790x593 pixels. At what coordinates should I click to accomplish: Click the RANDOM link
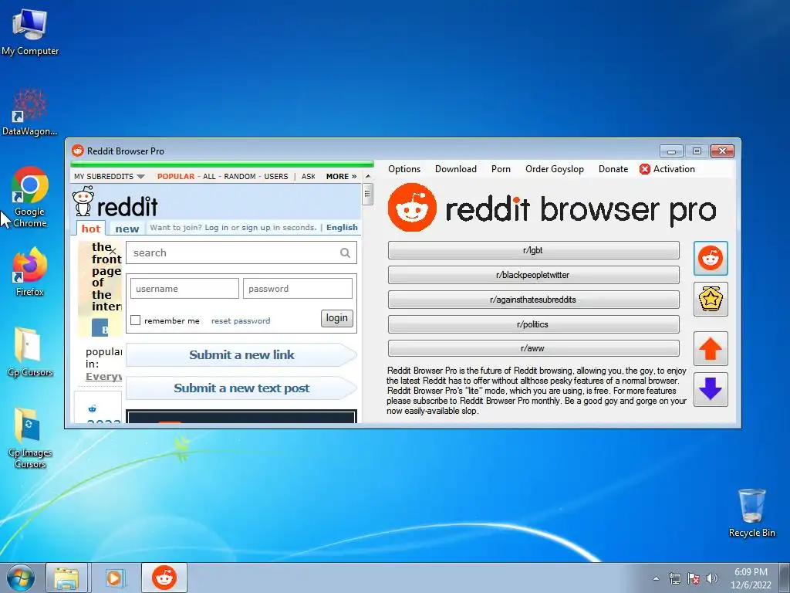click(240, 177)
